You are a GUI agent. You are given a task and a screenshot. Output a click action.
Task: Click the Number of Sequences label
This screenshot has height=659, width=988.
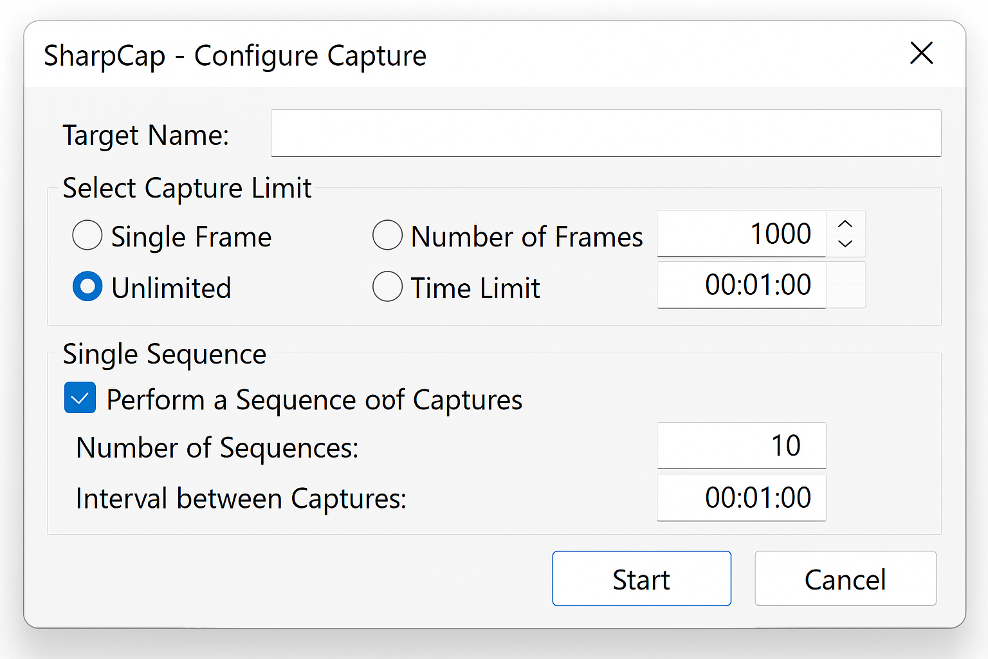point(217,447)
